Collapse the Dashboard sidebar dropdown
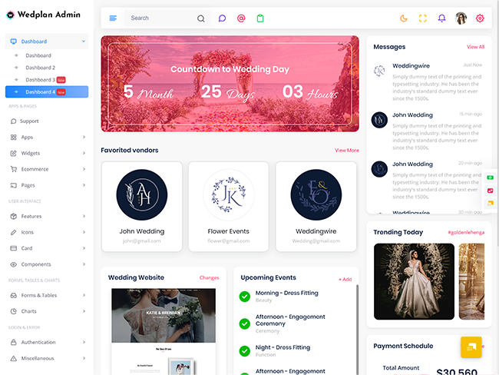 pos(48,41)
